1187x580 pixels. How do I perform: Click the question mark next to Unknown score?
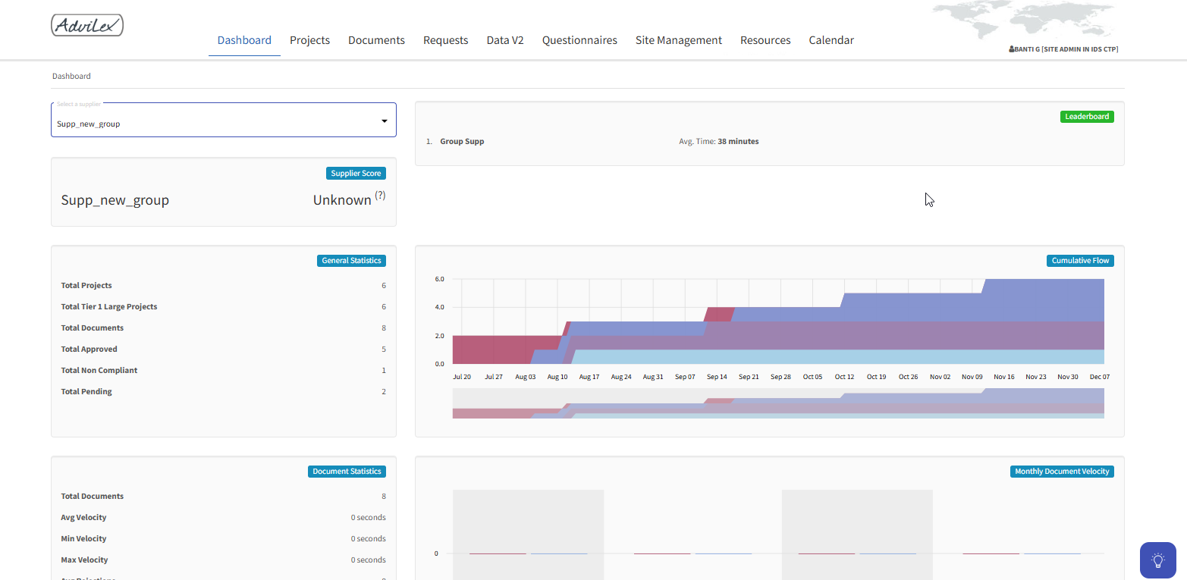380,196
